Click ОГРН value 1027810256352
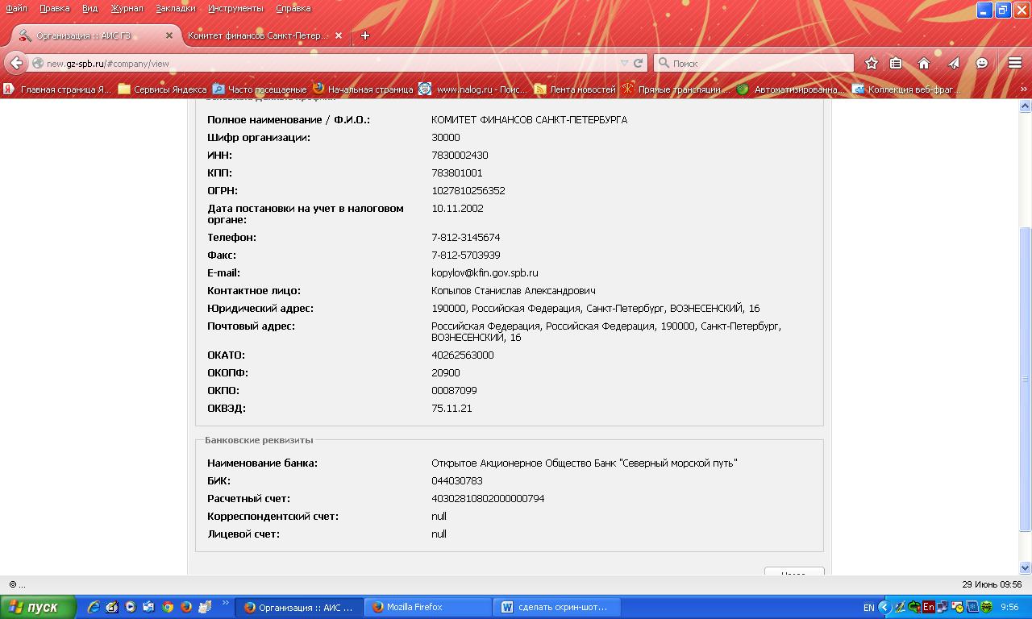 [468, 190]
